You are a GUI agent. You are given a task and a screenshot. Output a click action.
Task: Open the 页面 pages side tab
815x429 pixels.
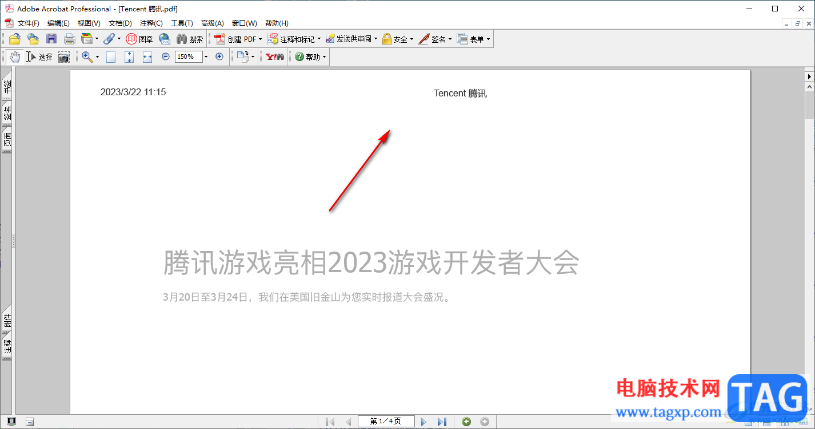7,140
